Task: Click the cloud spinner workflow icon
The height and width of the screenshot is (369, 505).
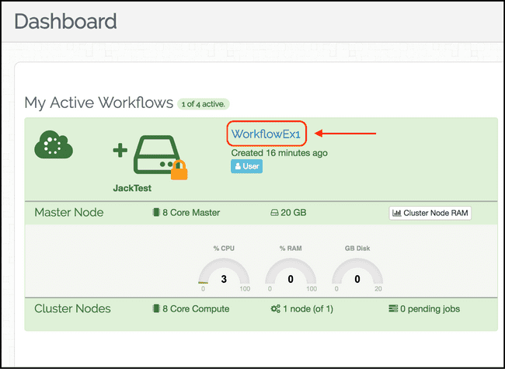Action: (x=54, y=144)
